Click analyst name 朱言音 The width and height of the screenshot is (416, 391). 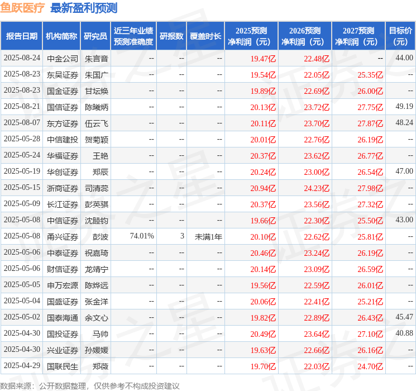97,59
